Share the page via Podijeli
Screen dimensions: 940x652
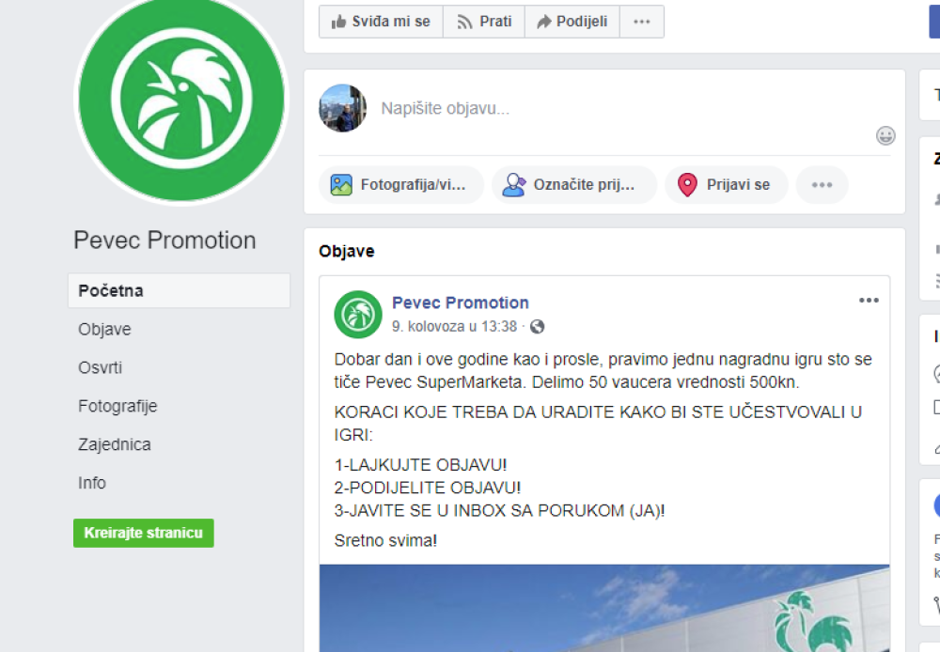[572, 22]
